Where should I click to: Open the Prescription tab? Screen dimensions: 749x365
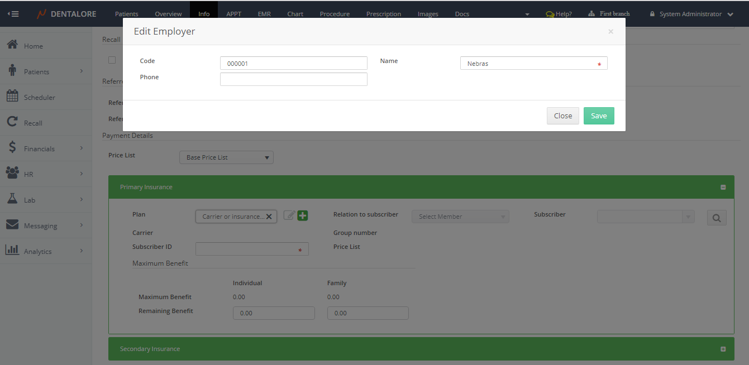pyautogui.click(x=383, y=14)
